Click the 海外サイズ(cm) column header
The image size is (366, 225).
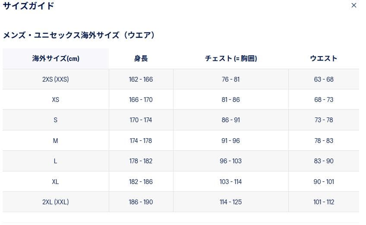click(x=56, y=58)
